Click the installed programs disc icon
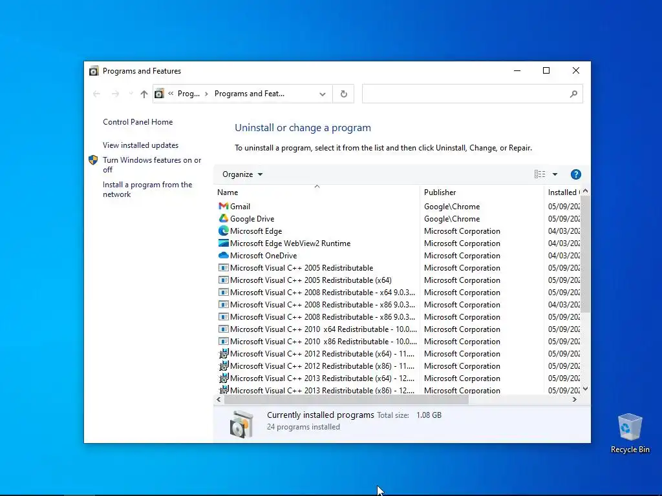Viewport: 662px width, 496px height. (x=241, y=424)
